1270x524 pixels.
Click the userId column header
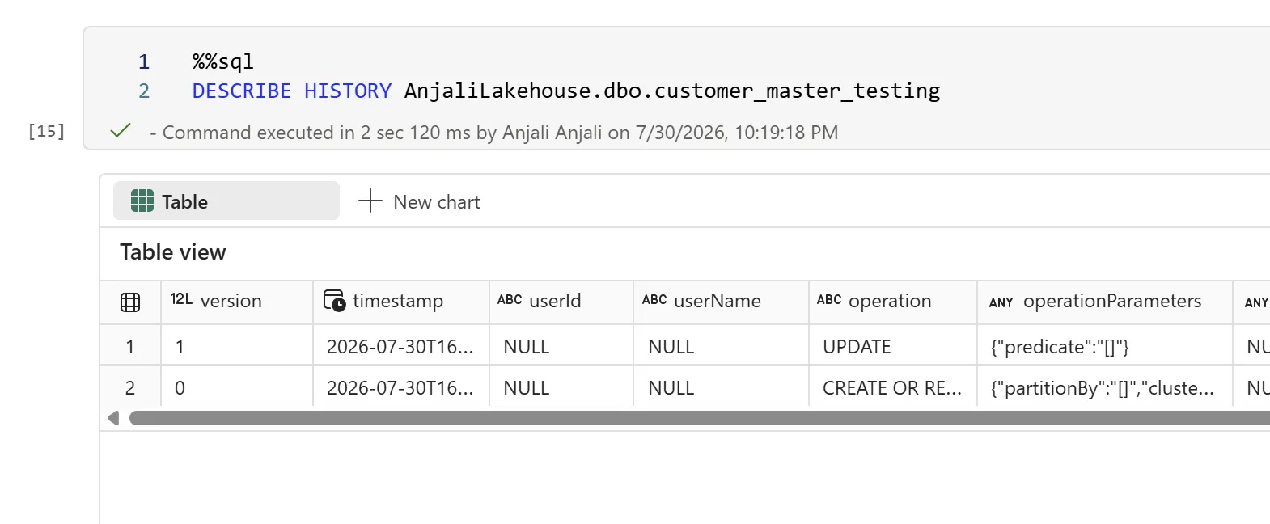(x=561, y=302)
